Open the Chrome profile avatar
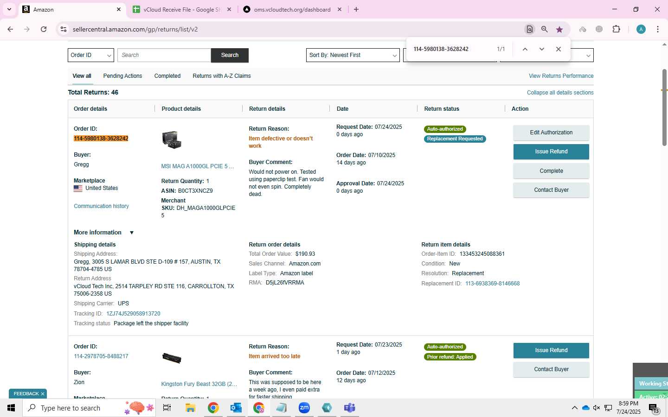 click(x=641, y=29)
